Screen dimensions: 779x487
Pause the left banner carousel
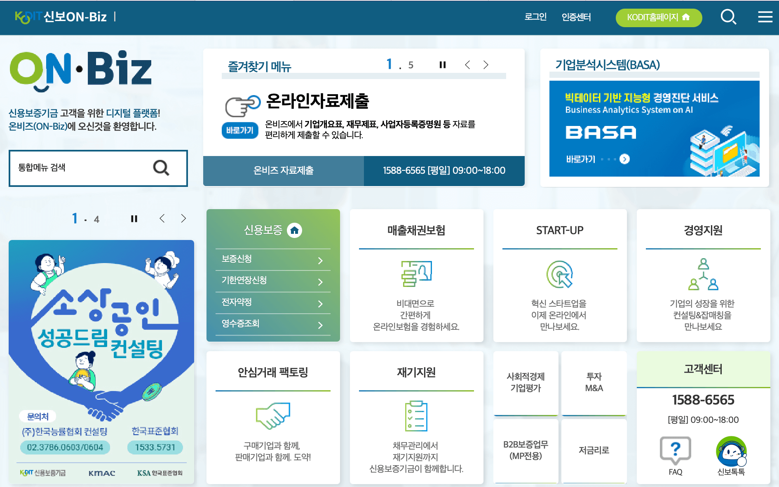click(x=134, y=219)
